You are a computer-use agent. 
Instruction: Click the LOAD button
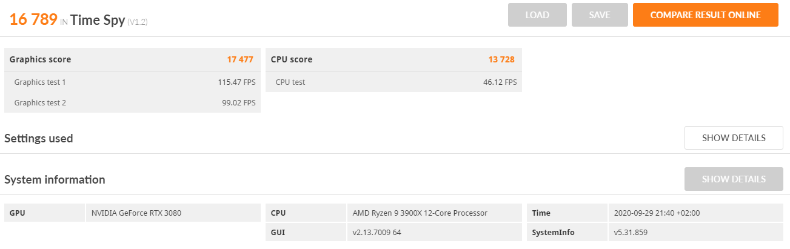(537, 15)
